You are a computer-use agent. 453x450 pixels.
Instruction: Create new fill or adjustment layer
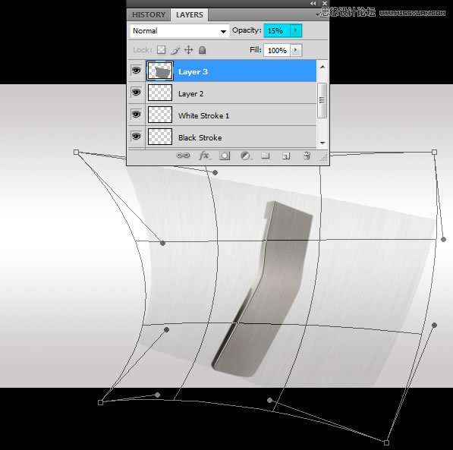[x=246, y=156]
